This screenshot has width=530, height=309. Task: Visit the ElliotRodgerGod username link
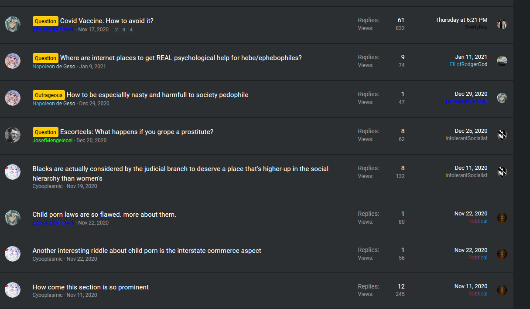[x=468, y=64]
